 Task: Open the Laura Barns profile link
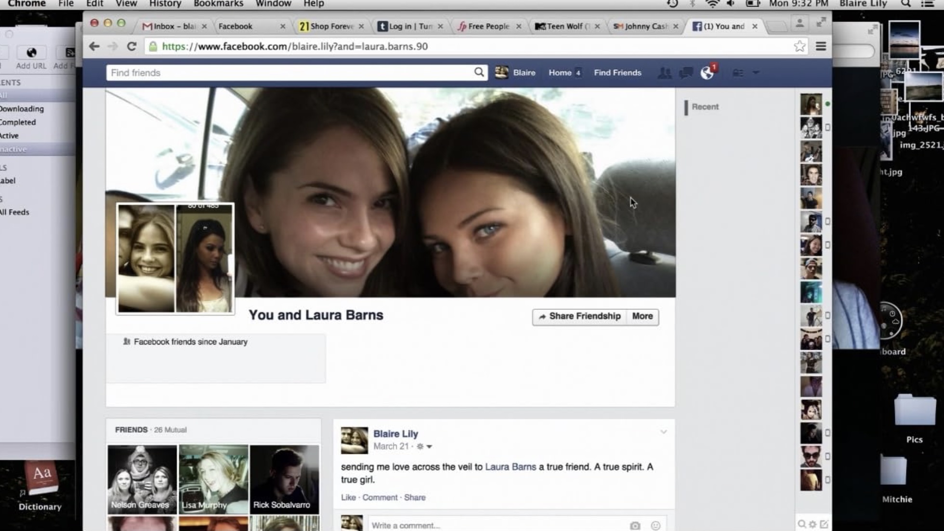coord(510,466)
